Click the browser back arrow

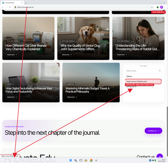point(3,7)
